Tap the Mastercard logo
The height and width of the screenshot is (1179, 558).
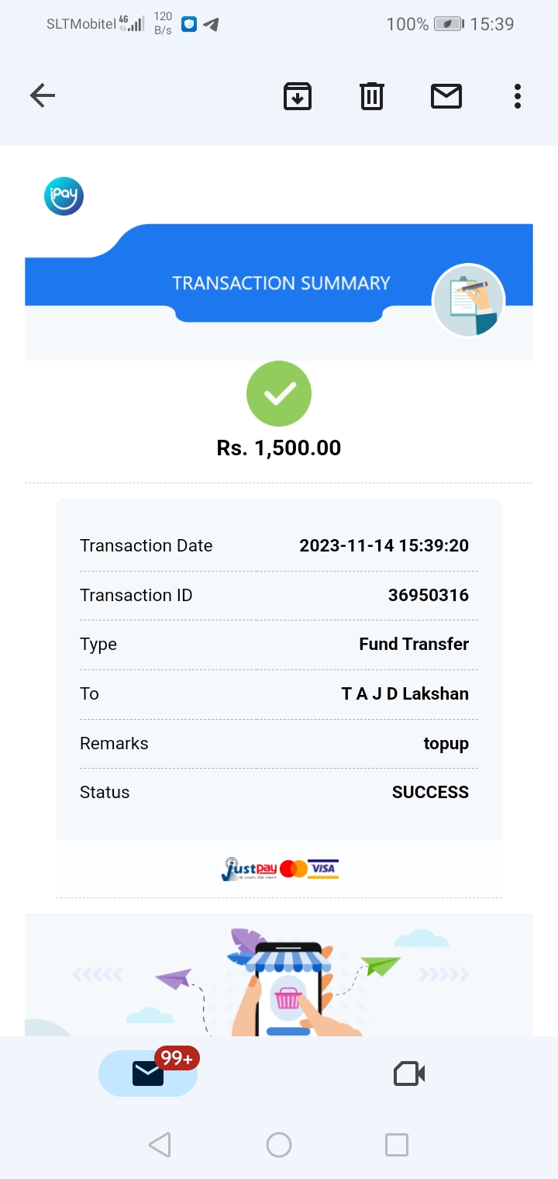pyautogui.click(x=294, y=869)
